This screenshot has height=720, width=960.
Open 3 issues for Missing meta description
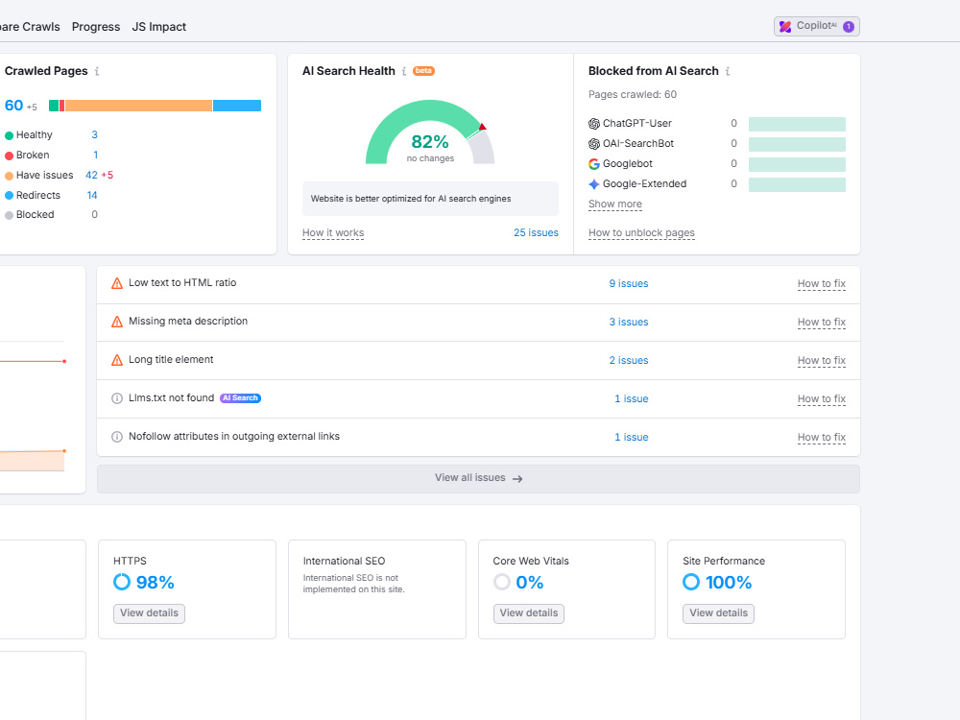click(x=629, y=322)
